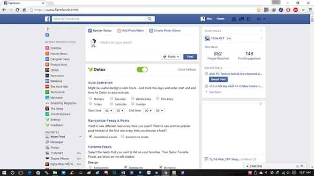Select the Update Status tab
The height and width of the screenshot is (176, 314).
tap(100, 30)
